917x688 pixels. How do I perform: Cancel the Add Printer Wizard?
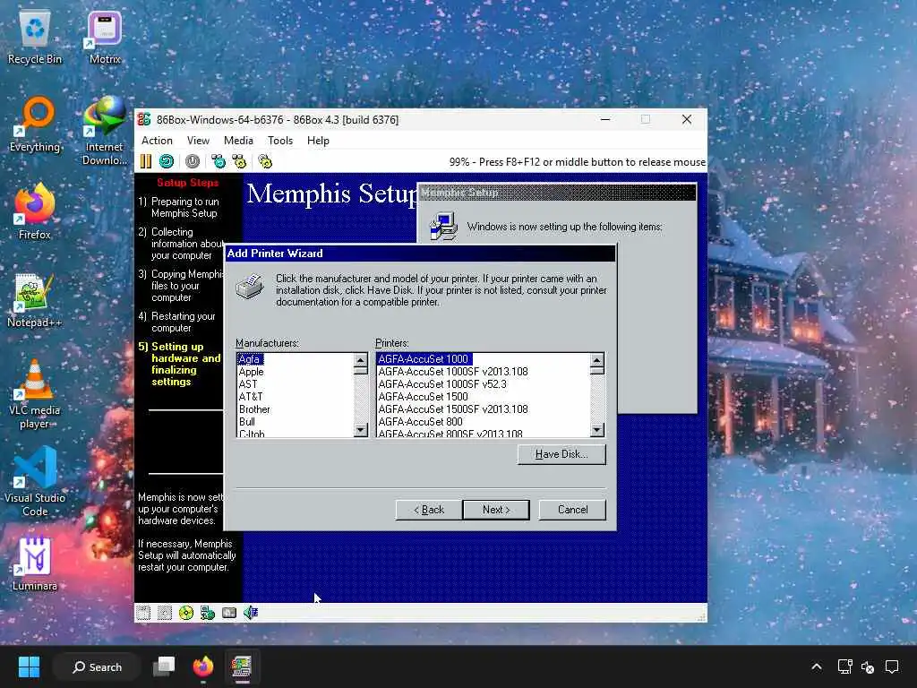[x=572, y=510]
